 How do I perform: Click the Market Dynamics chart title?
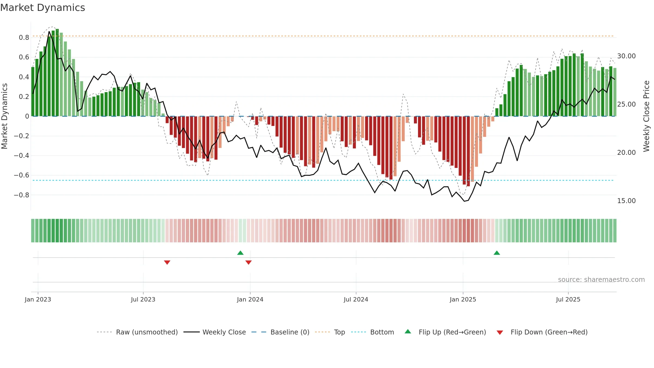[43, 8]
